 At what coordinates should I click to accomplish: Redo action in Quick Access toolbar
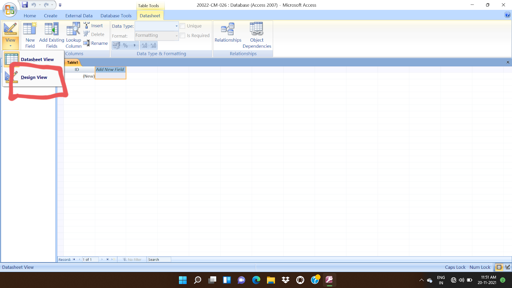point(46,5)
